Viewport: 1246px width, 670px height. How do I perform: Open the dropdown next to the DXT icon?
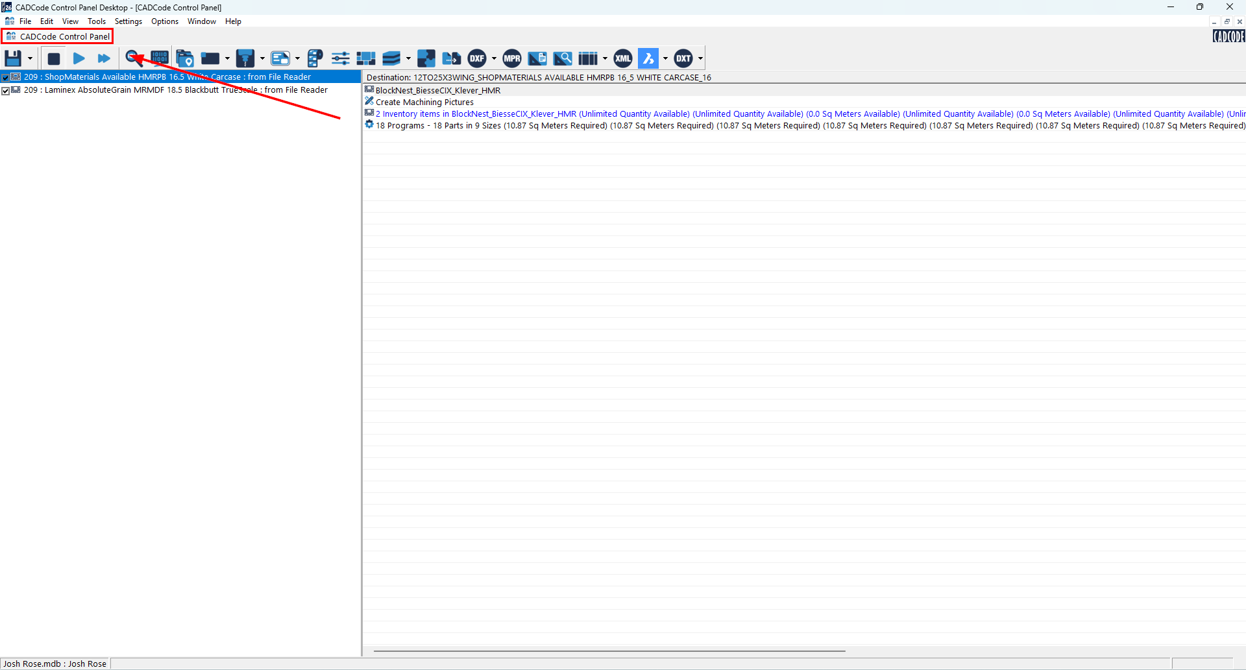[x=700, y=58]
